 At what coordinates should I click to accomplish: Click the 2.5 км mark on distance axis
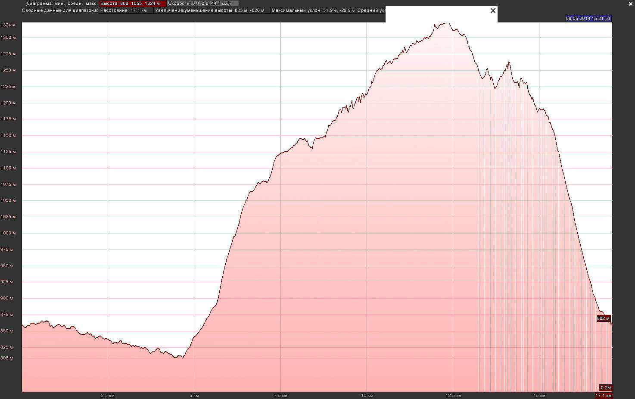click(x=108, y=396)
